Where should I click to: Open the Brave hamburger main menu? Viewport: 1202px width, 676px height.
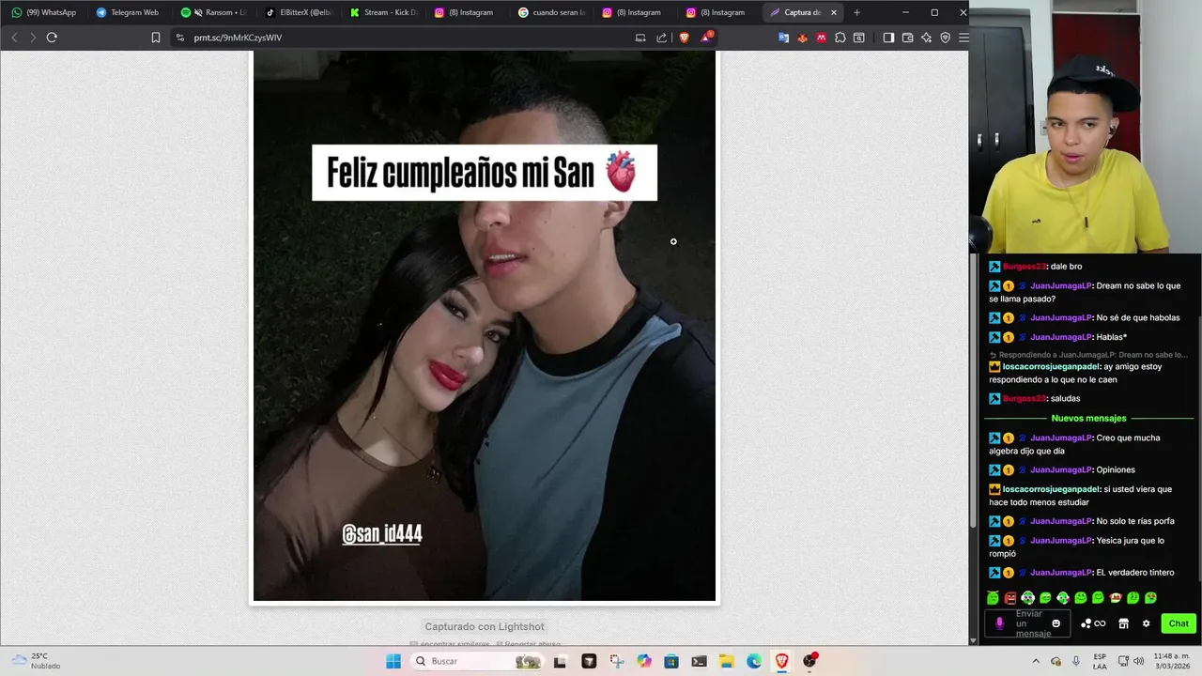tap(963, 38)
